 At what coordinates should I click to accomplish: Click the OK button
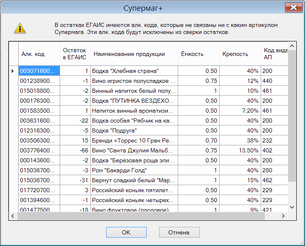tap(126, 232)
